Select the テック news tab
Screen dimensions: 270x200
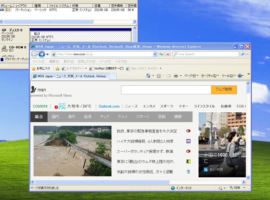(104, 117)
